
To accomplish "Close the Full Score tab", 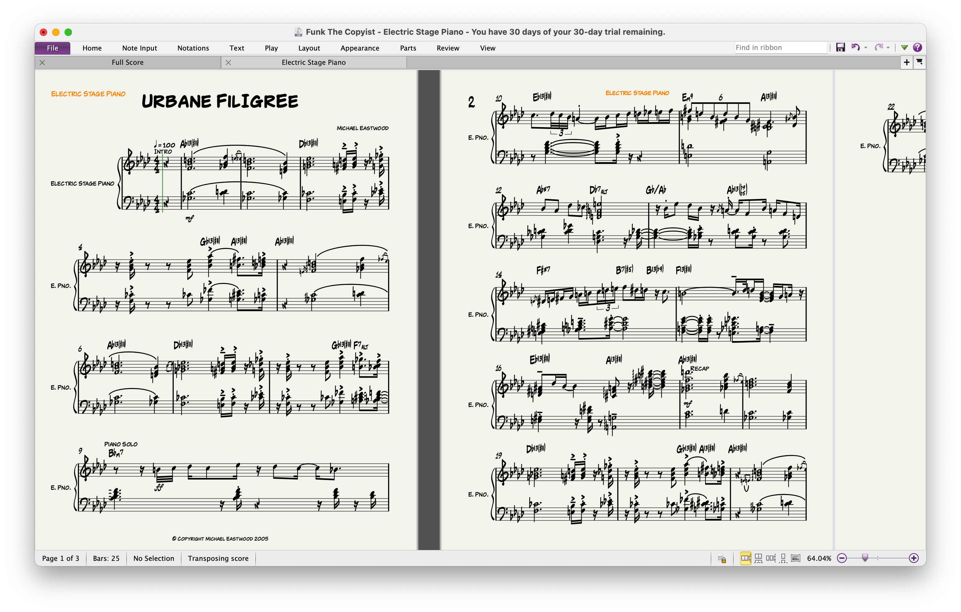I will point(42,63).
